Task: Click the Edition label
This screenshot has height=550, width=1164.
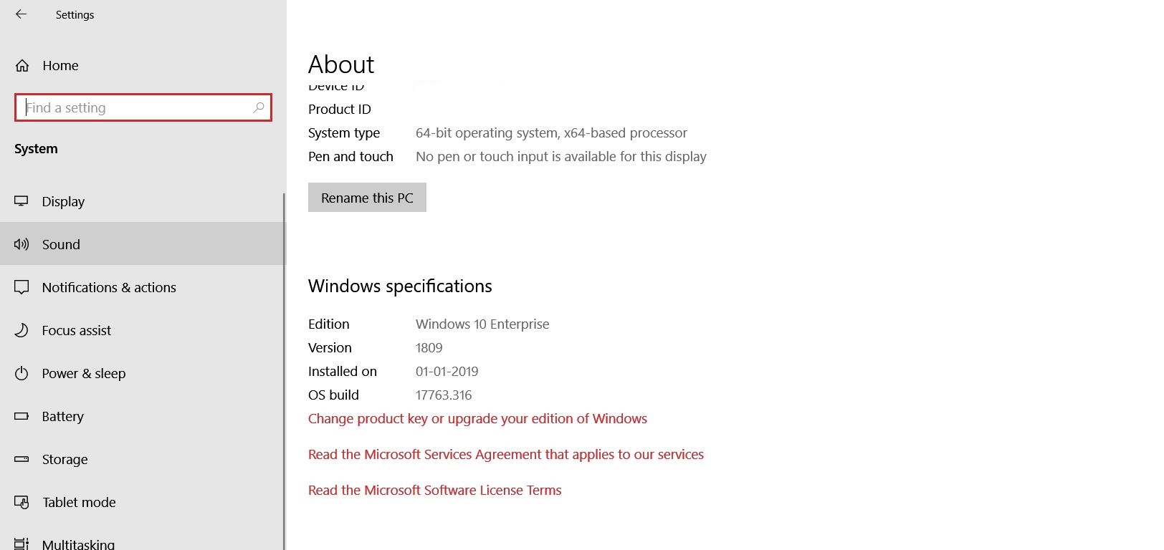Action: [x=329, y=324]
